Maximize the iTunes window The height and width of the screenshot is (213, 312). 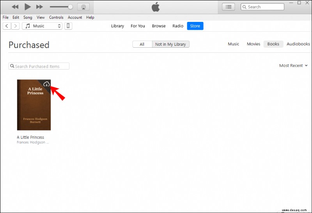(x=299, y=3)
